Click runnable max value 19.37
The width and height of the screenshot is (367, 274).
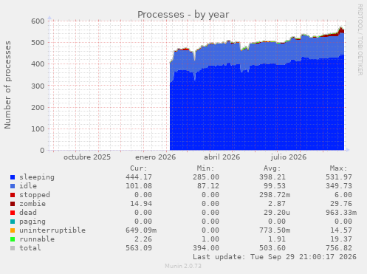(x=341, y=239)
